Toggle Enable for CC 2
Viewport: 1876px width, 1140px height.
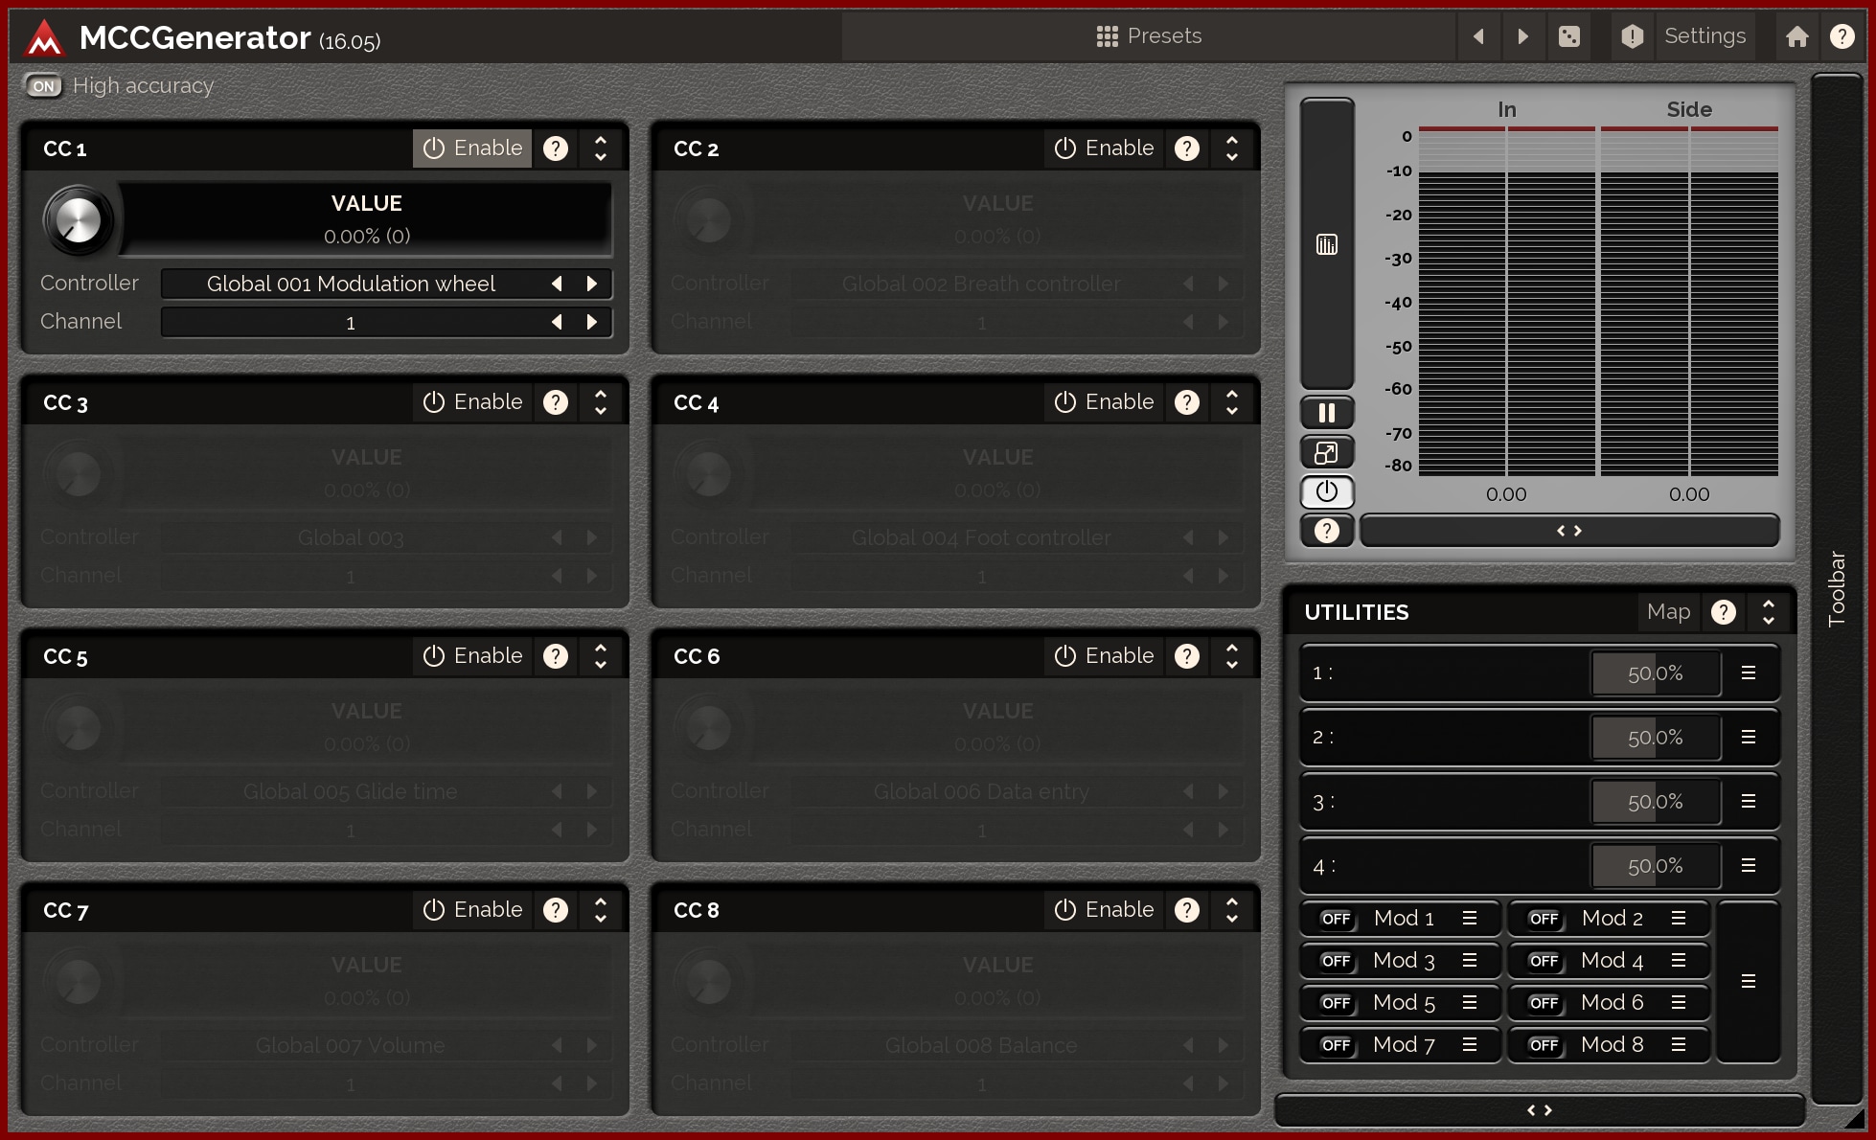point(1104,148)
